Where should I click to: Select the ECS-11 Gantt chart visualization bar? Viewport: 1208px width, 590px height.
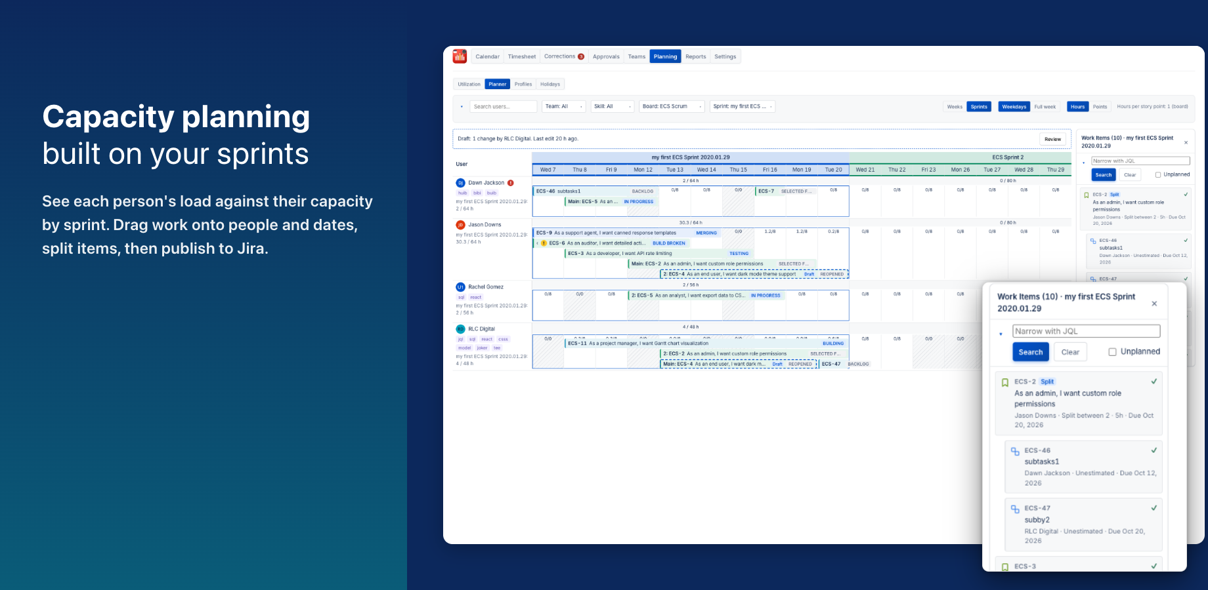click(706, 344)
